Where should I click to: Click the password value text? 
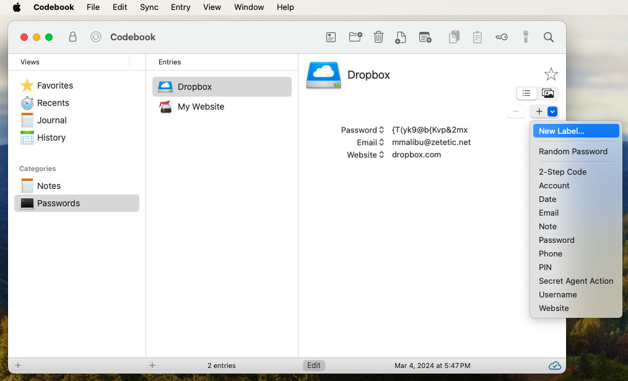[430, 130]
